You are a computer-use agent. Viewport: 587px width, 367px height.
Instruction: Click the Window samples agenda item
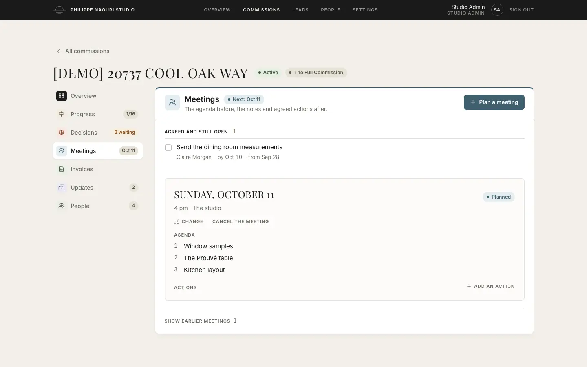[x=208, y=246]
